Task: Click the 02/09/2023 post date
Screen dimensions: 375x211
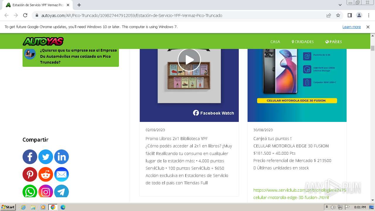Action: pyautogui.click(x=155, y=130)
